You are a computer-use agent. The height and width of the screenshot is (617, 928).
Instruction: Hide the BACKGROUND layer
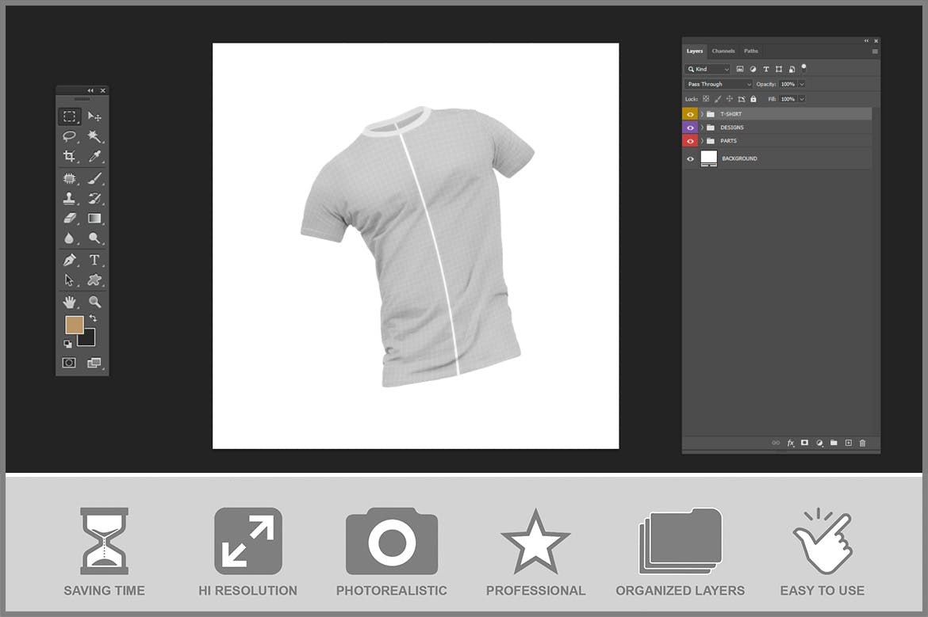point(690,158)
